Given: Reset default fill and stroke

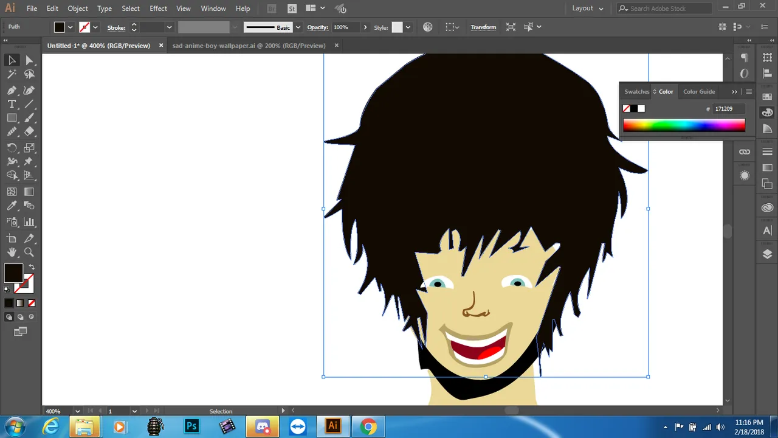Looking at the screenshot, I should [7, 290].
